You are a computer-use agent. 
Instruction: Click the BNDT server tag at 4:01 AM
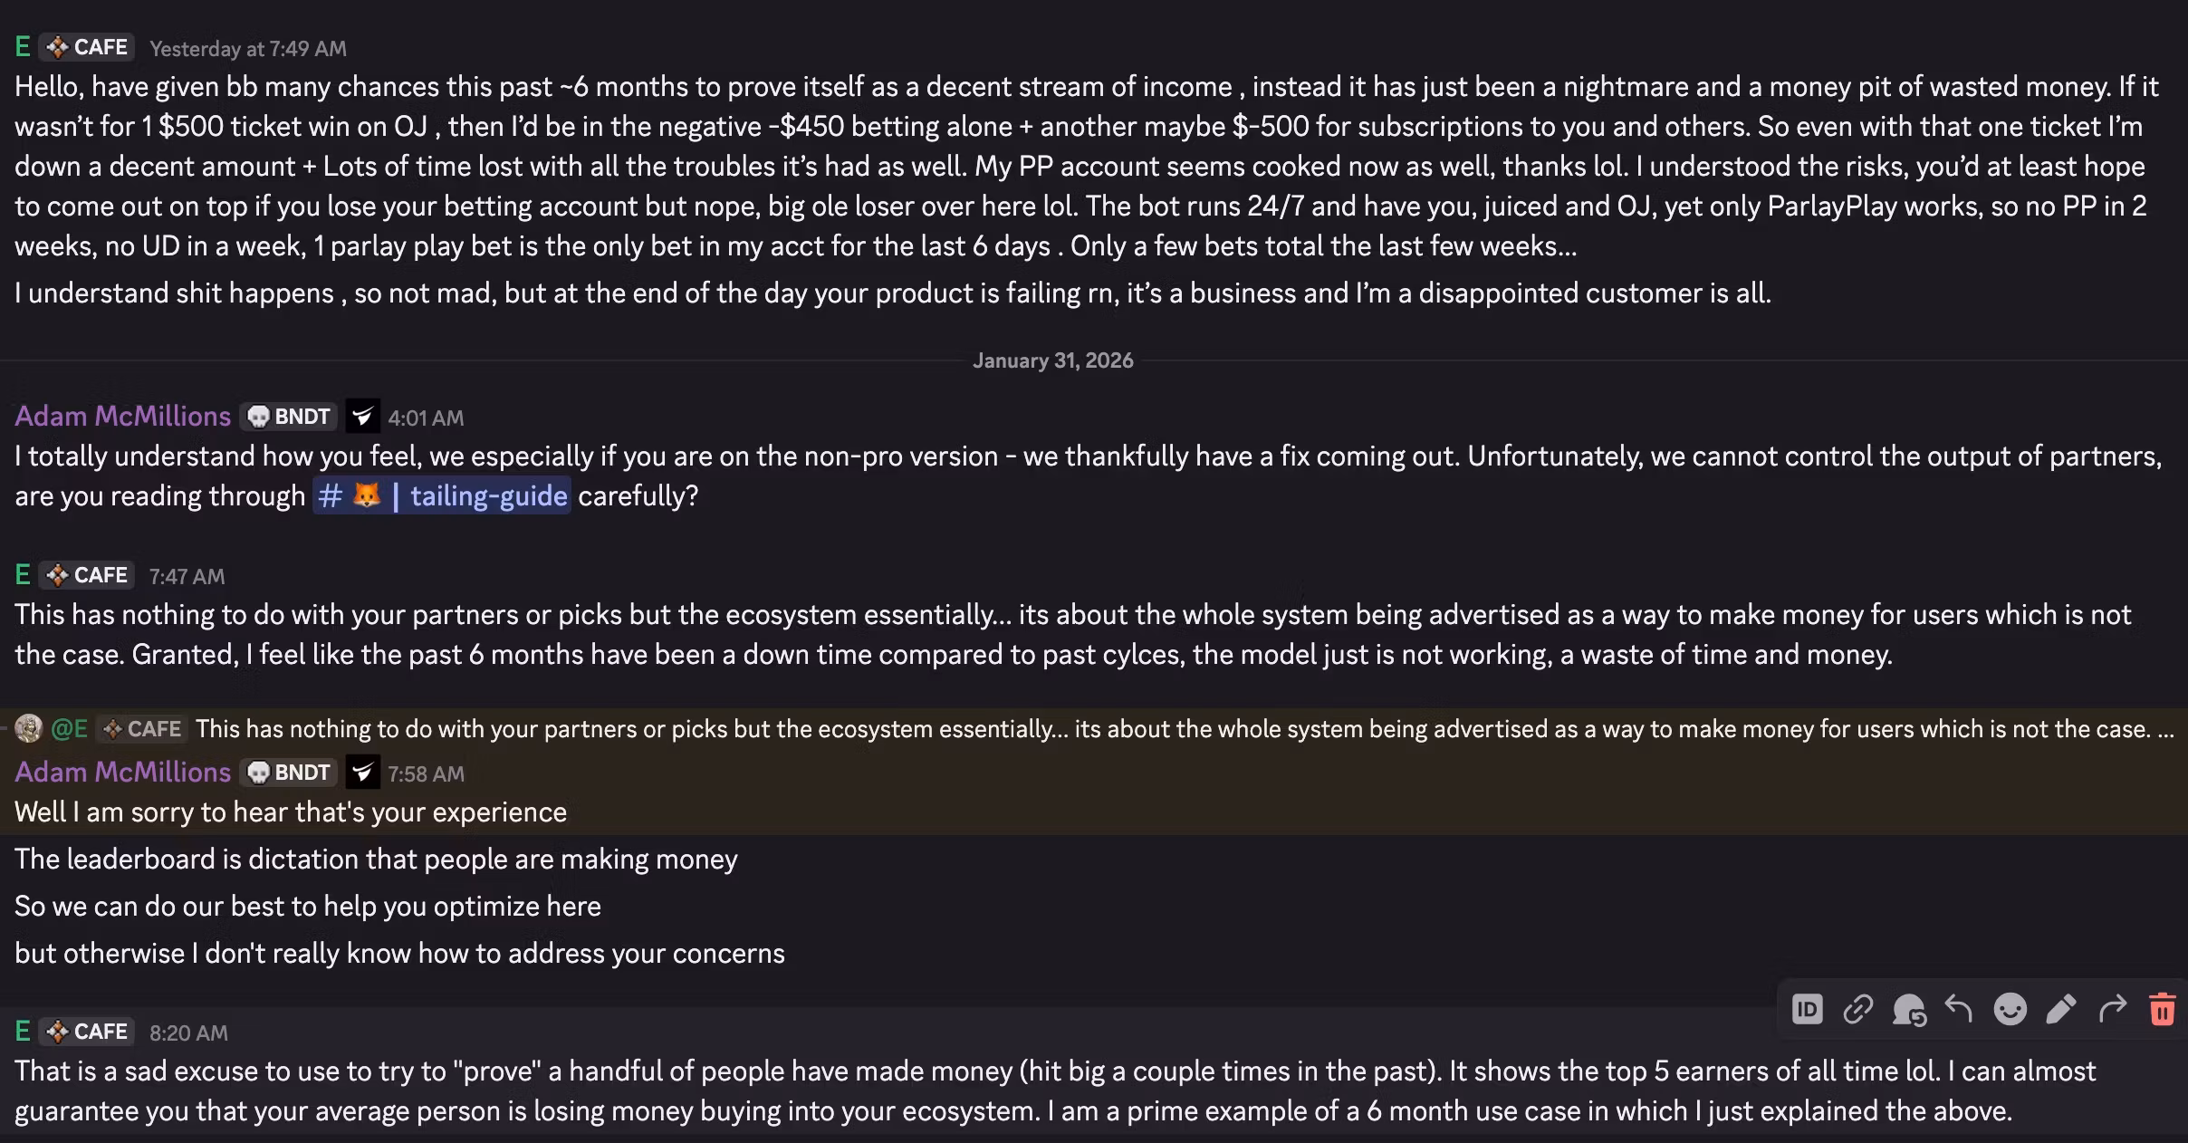pos(289,417)
